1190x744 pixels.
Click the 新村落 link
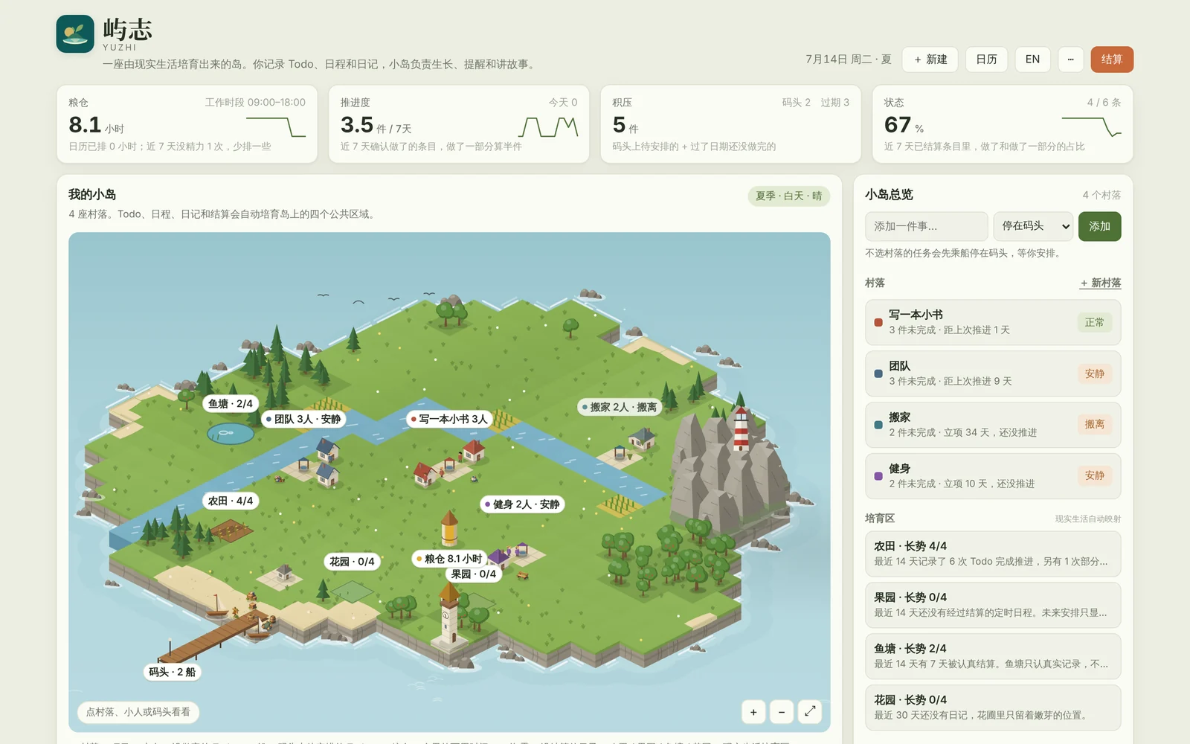pos(1101,283)
